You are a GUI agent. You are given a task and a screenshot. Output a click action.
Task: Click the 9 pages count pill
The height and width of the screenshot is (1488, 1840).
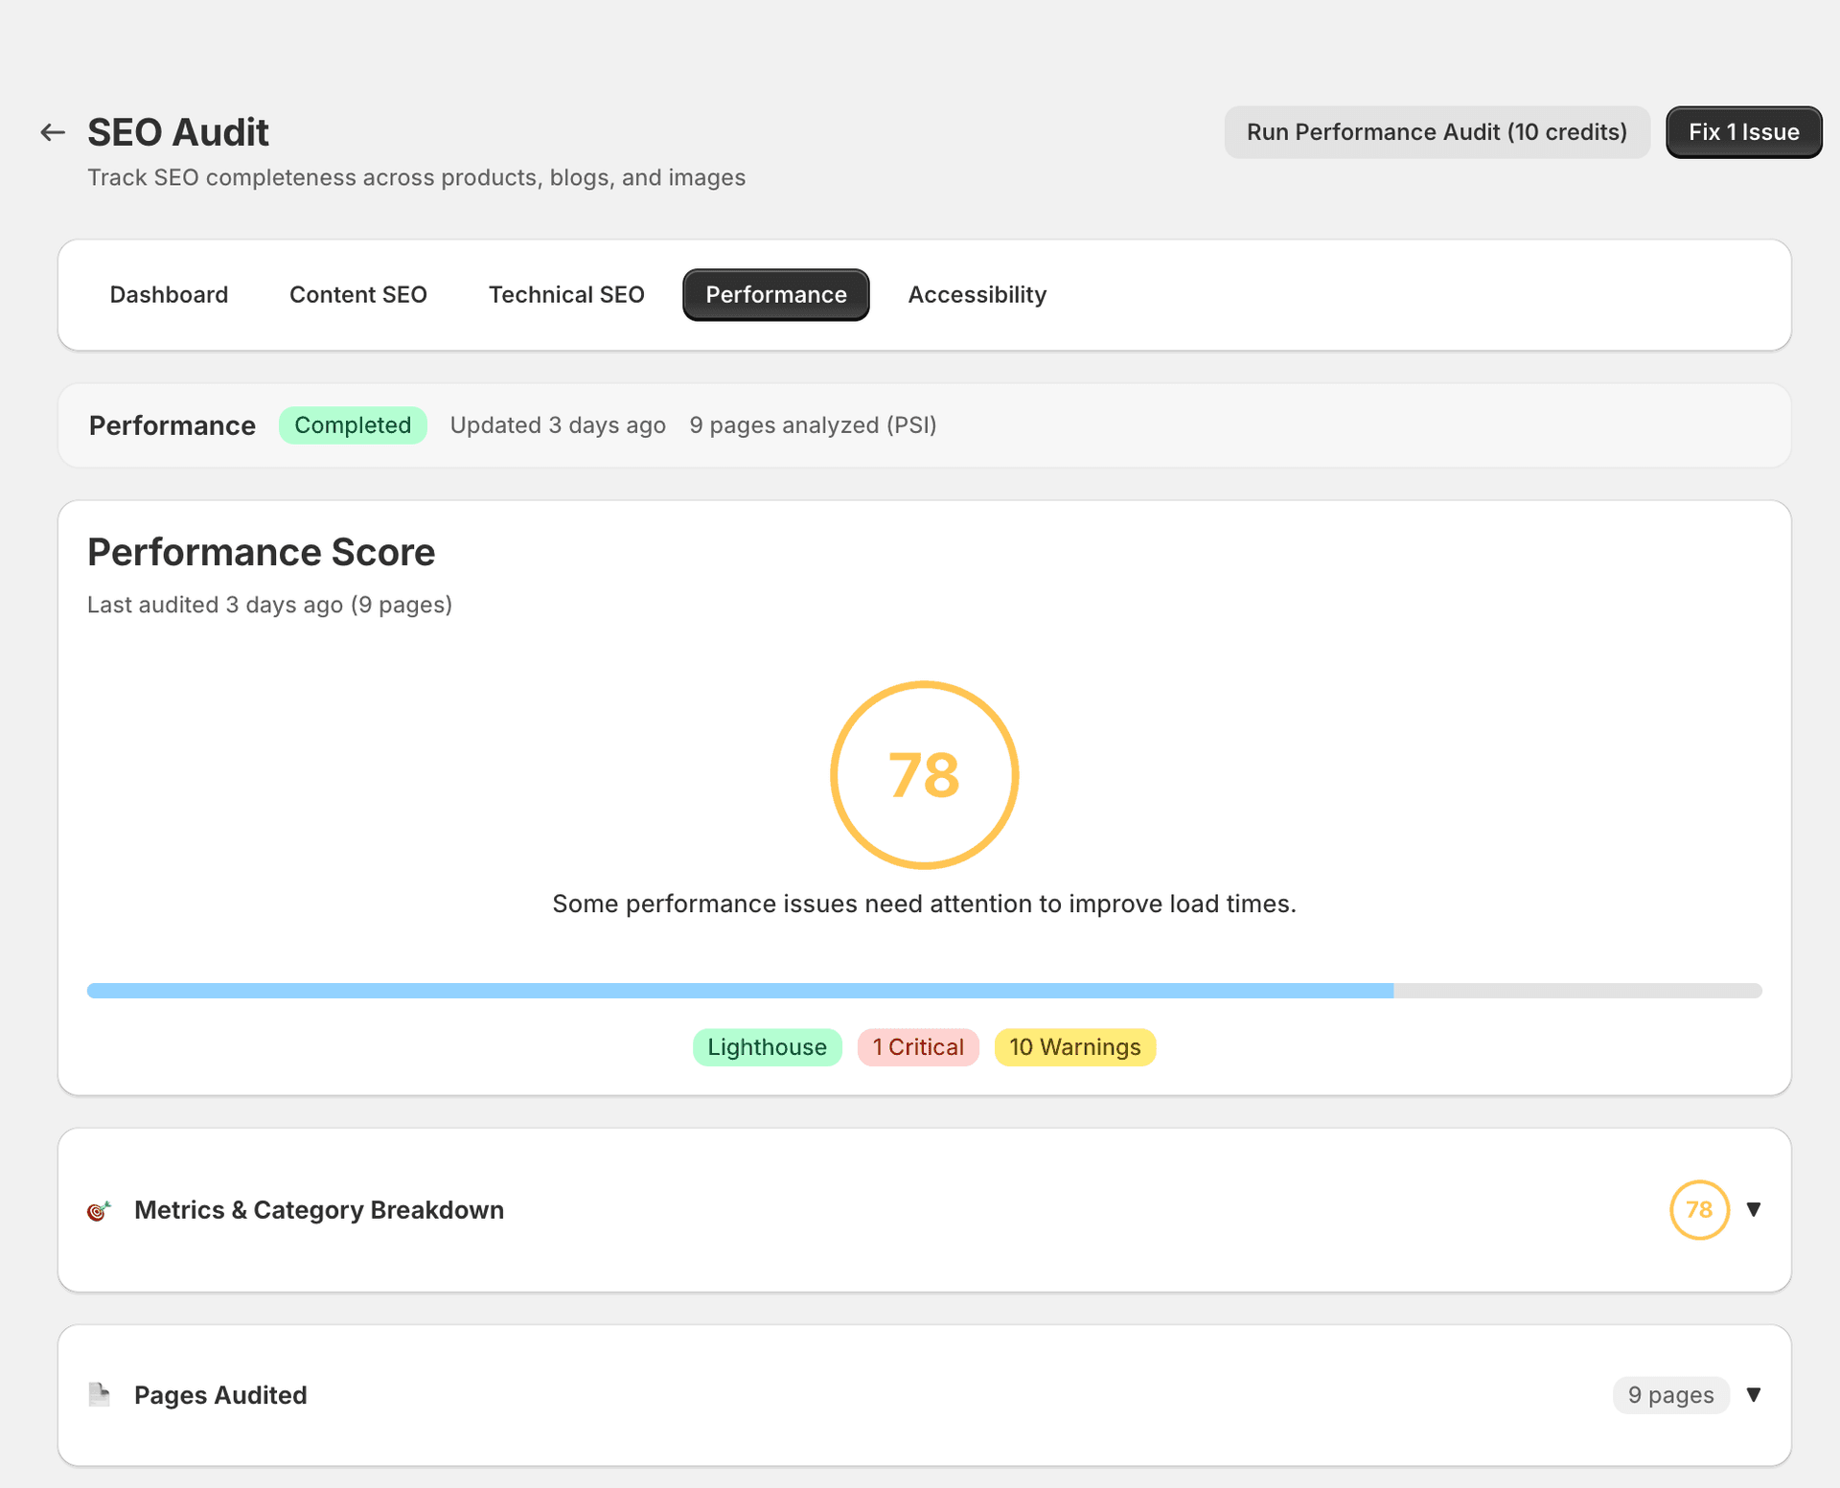pos(1670,1395)
